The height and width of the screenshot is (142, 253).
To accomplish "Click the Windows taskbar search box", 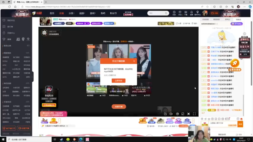I will (29, 139).
